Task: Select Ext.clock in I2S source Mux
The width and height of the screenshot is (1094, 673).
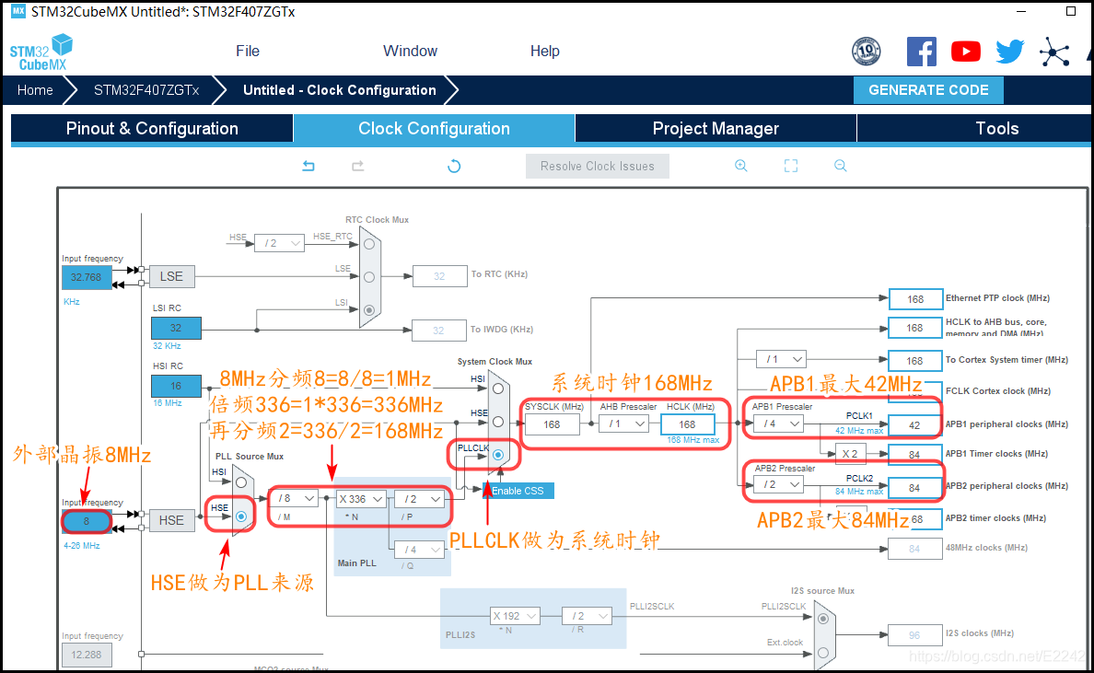Action: tap(823, 653)
